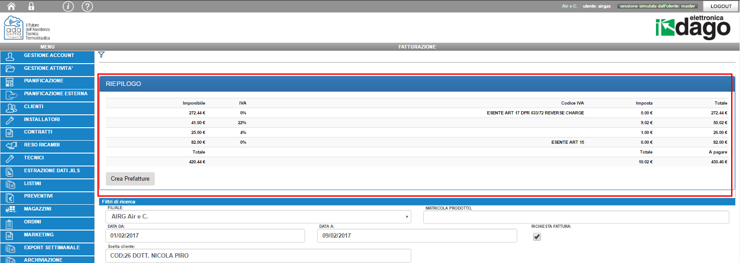Click the Reso Ricambi icon
Image resolution: width=740 pixels, height=263 pixels.
(x=11, y=146)
